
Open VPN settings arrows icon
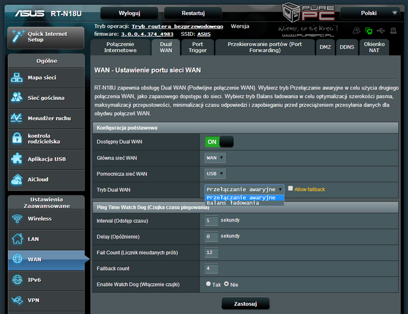click(17, 300)
